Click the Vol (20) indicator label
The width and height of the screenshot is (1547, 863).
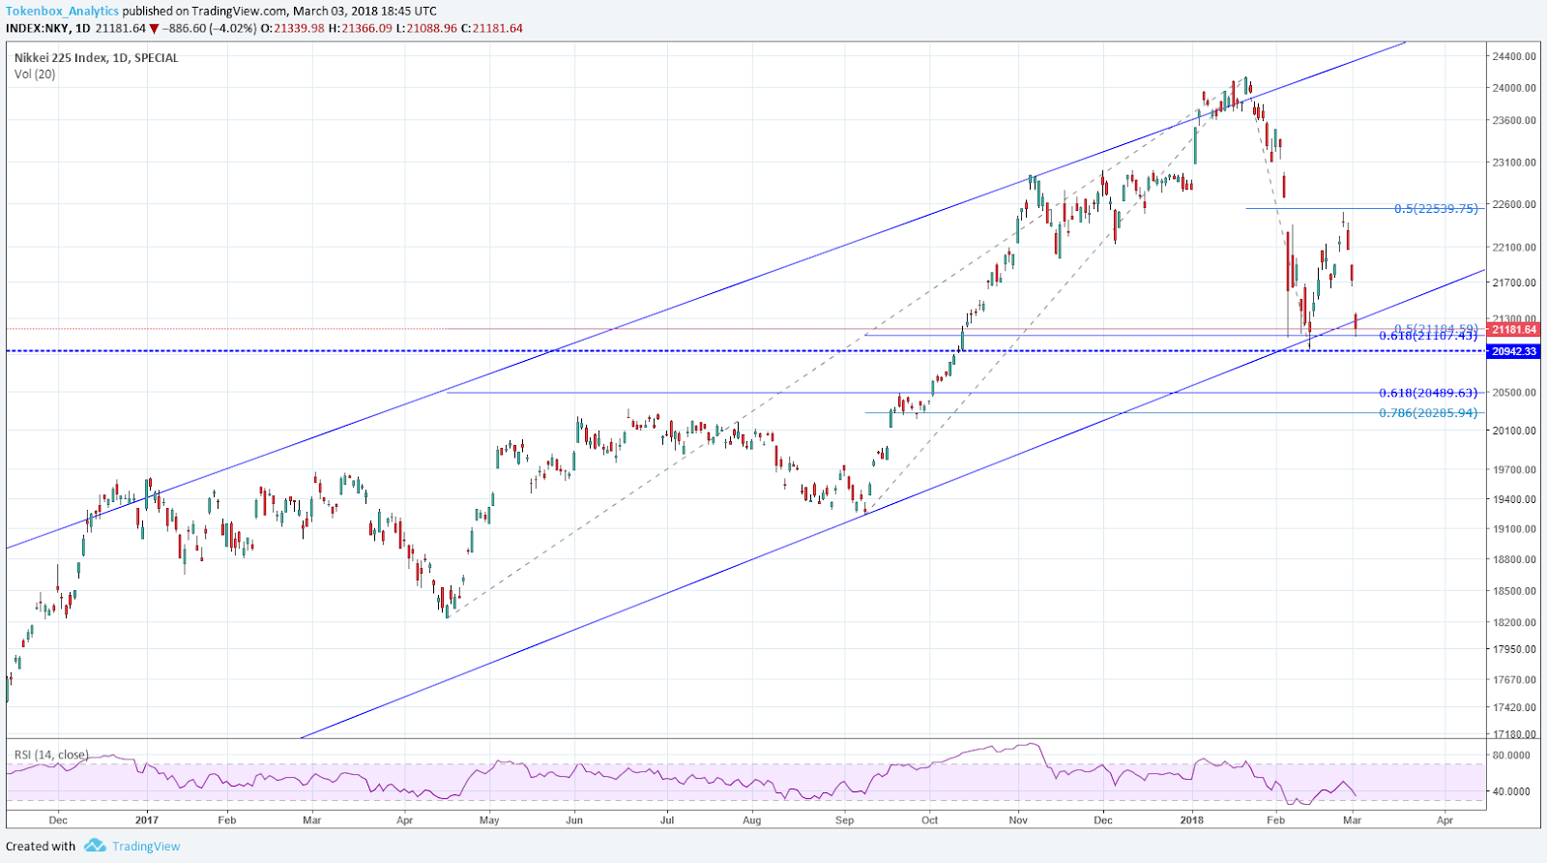(x=35, y=74)
